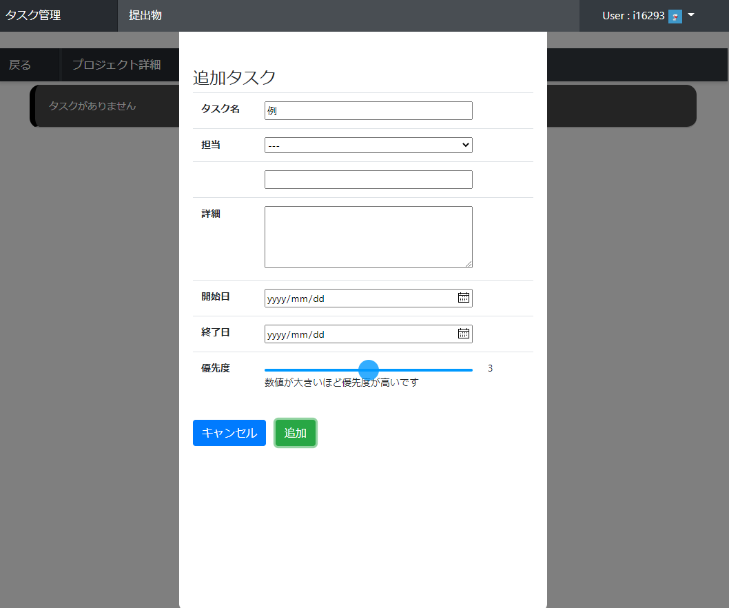Click the blank text field below 担当
The image size is (729, 608).
368,179
